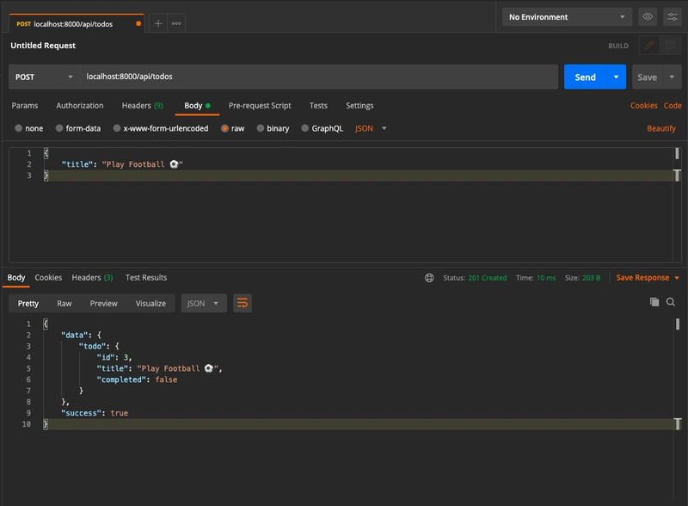Image resolution: width=688 pixels, height=506 pixels.
Task: Click the 201 Created status text
Action: (x=487, y=278)
